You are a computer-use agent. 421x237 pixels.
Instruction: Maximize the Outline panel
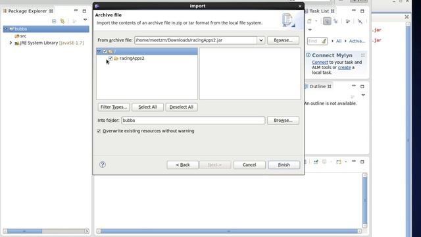pos(362,86)
